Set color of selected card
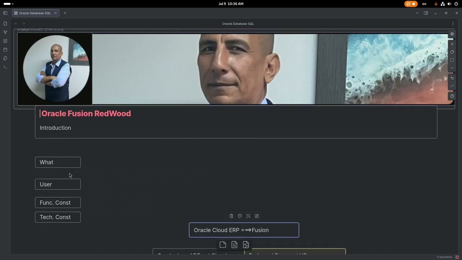Viewport: 462px width, 260px height. pos(240,216)
